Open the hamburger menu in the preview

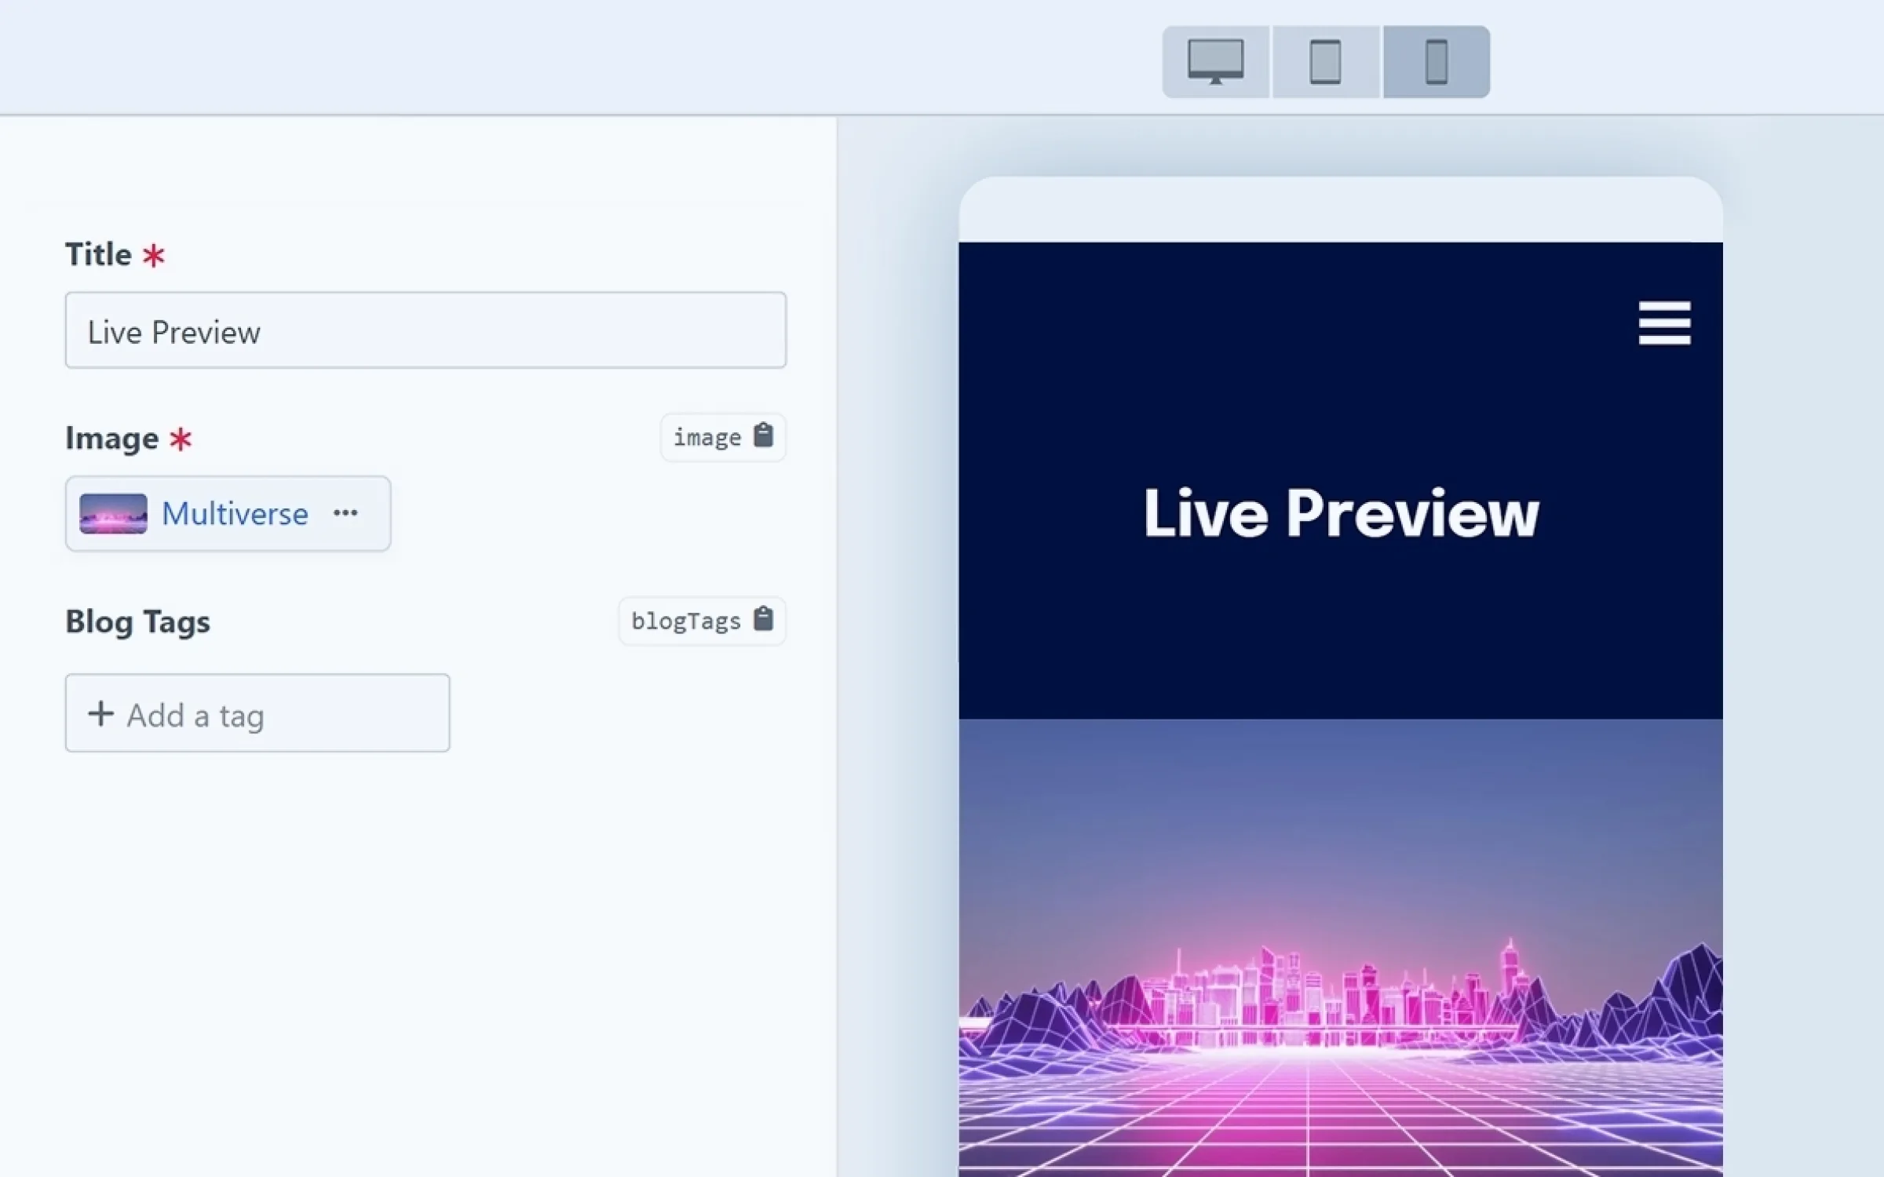pyautogui.click(x=1664, y=322)
